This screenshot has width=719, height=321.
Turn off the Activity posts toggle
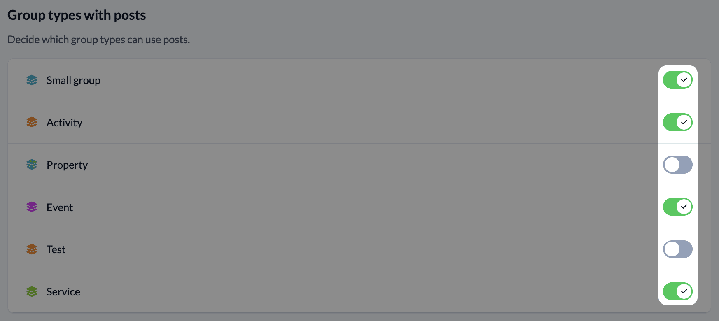point(677,122)
